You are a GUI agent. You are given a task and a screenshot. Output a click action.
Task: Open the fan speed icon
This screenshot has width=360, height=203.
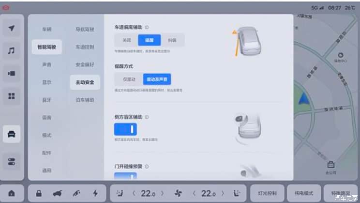click(178, 193)
